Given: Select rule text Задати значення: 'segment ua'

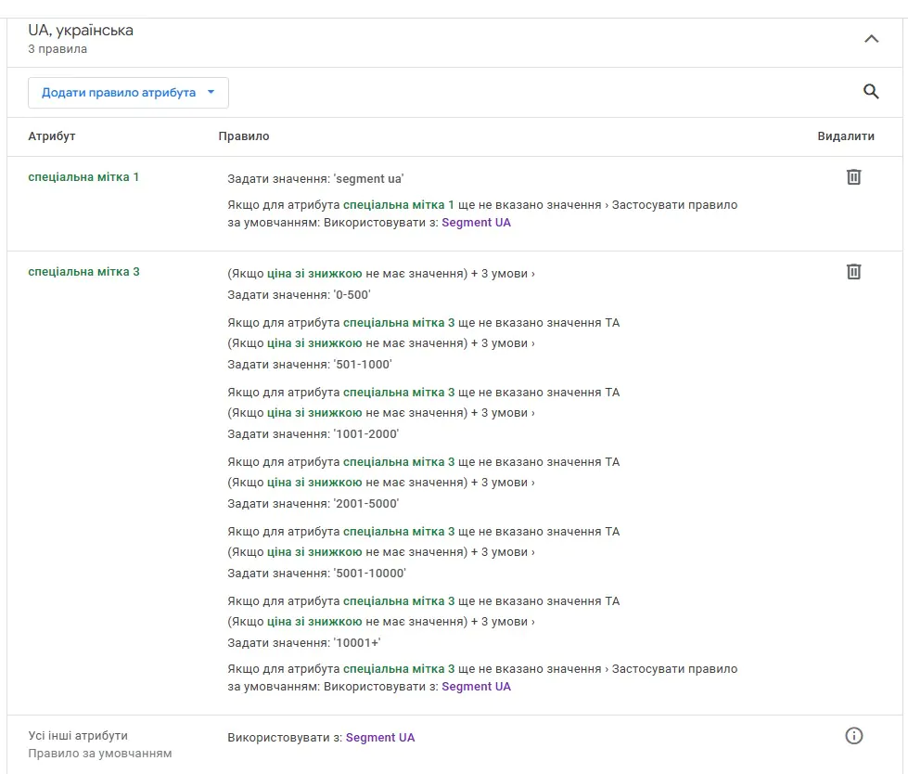Looking at the screenshot, I should pos(315,179).
